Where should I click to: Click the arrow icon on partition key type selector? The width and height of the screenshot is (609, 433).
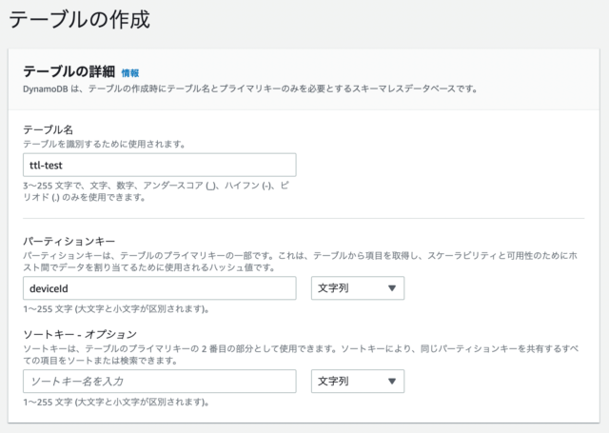pos(391,288)
